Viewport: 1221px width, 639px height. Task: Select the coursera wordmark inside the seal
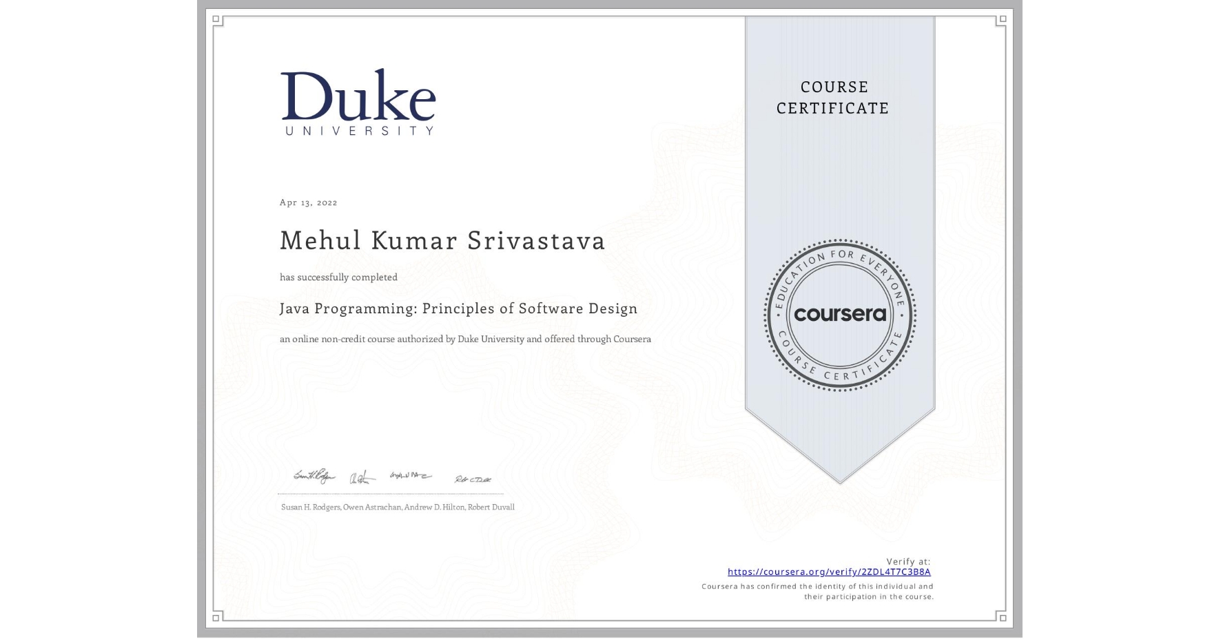[x=839, y=315]
